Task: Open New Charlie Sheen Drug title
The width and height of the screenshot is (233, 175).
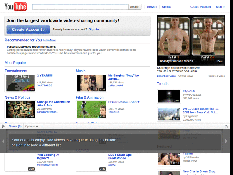Action: tap(199, 171)
